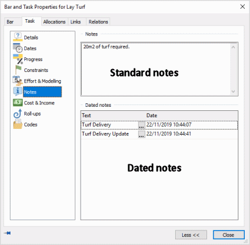Viewport: 250px width, 245px height.
Task: Expand Turf Delivery note with ellipsis button
Action: coord(142,125)
